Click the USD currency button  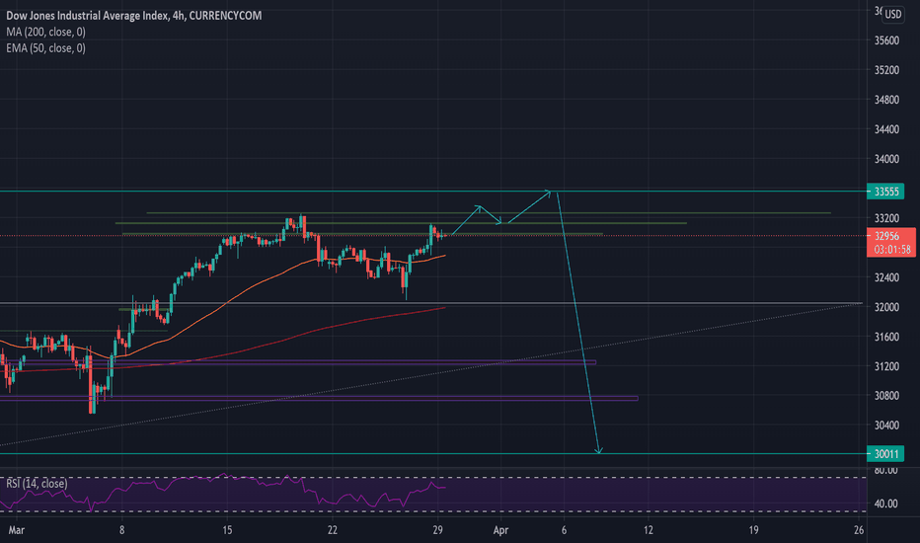point(893,14)
